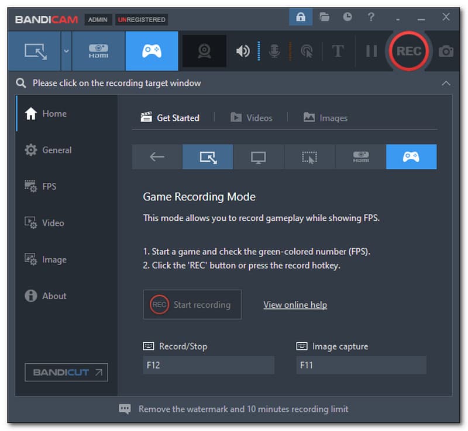The width and height of the screenshot is (468, 431).
Task: Select HDMI device recording mode in top toolbar
Action: [98, 51]
